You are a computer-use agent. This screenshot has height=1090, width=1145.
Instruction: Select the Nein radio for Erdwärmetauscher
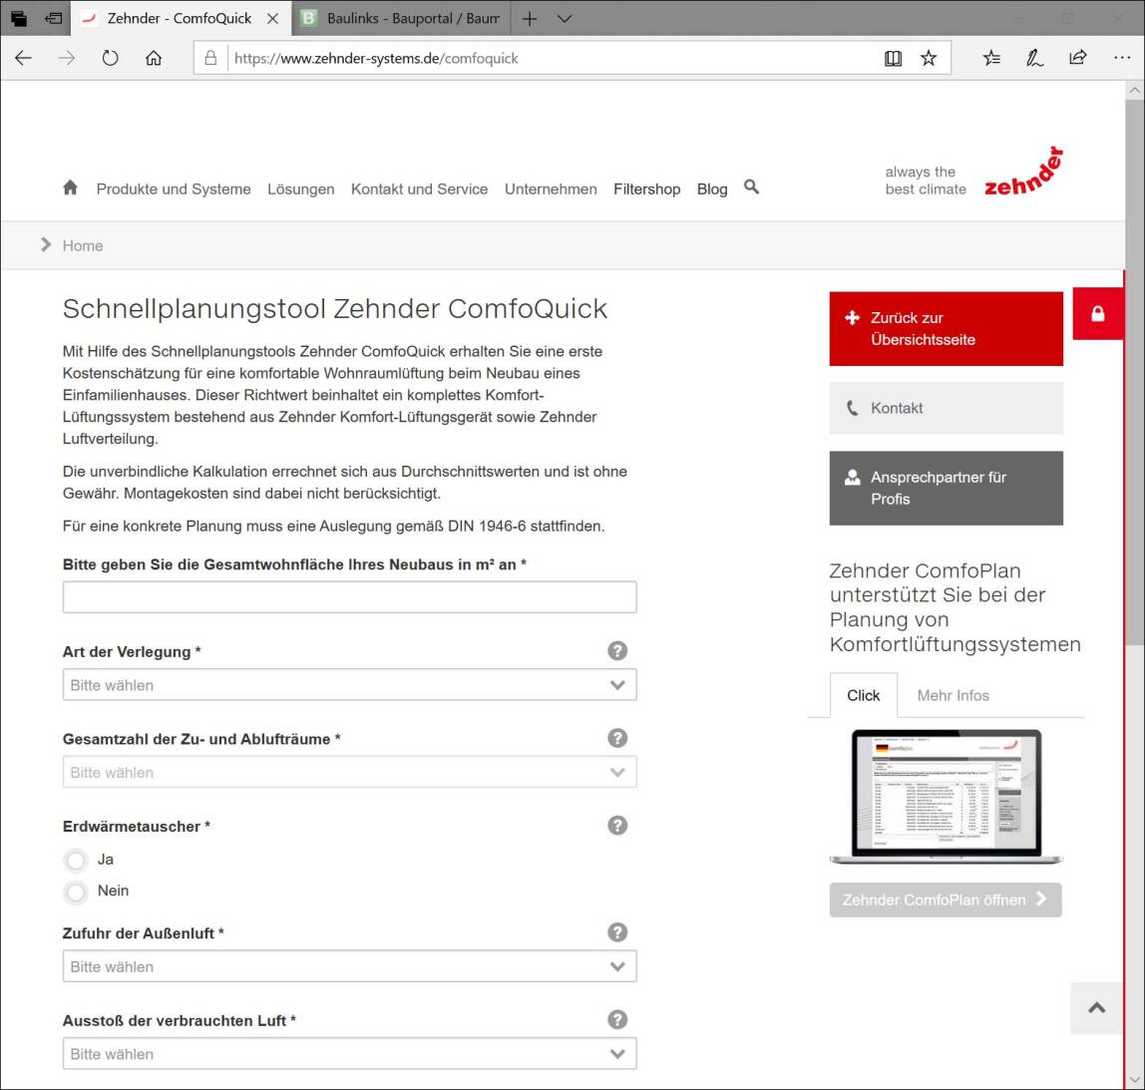(x=76, y=892)
